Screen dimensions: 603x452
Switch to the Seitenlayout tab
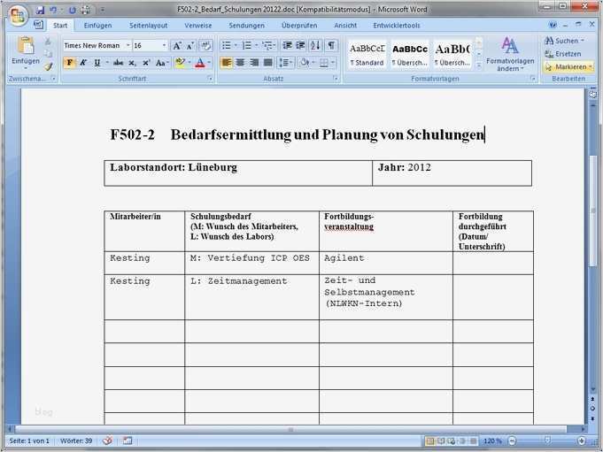pyautogui.click(x=149, y=26)
